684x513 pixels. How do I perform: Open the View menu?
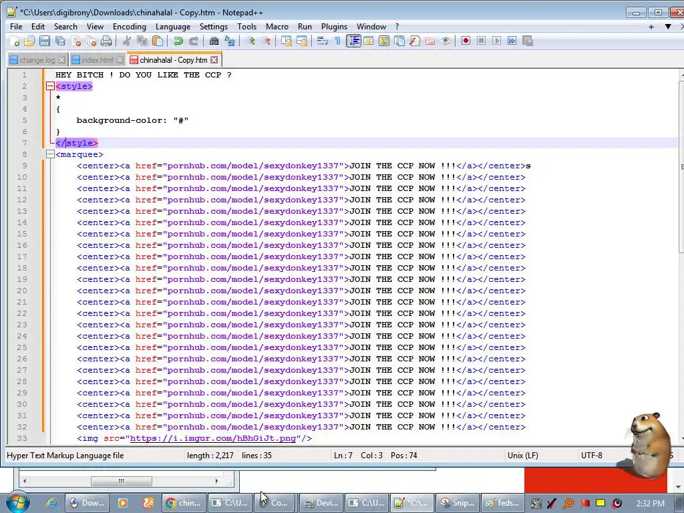click(95, 27)
